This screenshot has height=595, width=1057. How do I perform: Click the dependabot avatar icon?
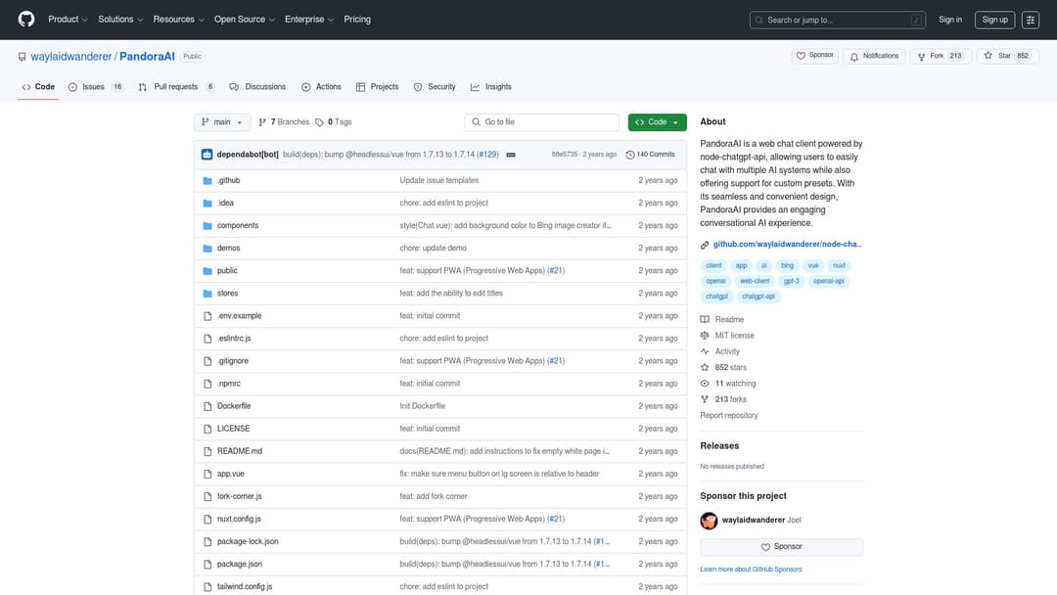[207, 155]
